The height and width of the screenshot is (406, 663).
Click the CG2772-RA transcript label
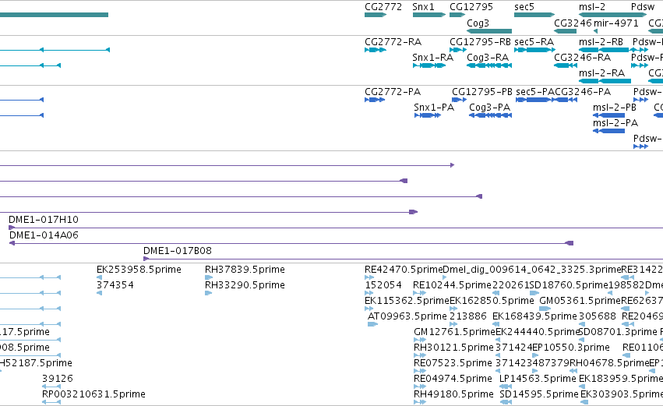pos(393,42)
